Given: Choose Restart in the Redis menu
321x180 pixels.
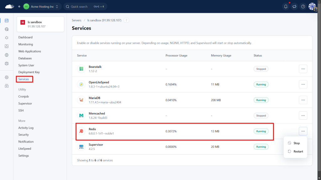Looking at the screenshot, I should (x=298, y=152).
